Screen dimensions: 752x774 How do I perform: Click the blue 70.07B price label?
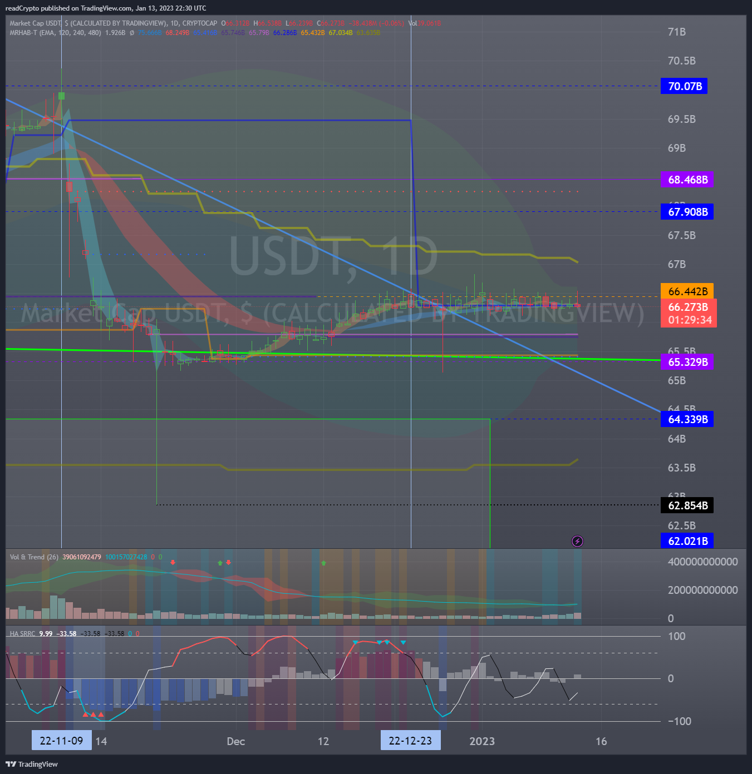click(x=684, y=86)
